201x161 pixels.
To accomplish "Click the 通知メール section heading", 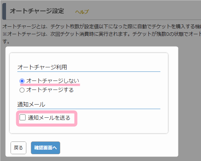I will click(31, 105).
